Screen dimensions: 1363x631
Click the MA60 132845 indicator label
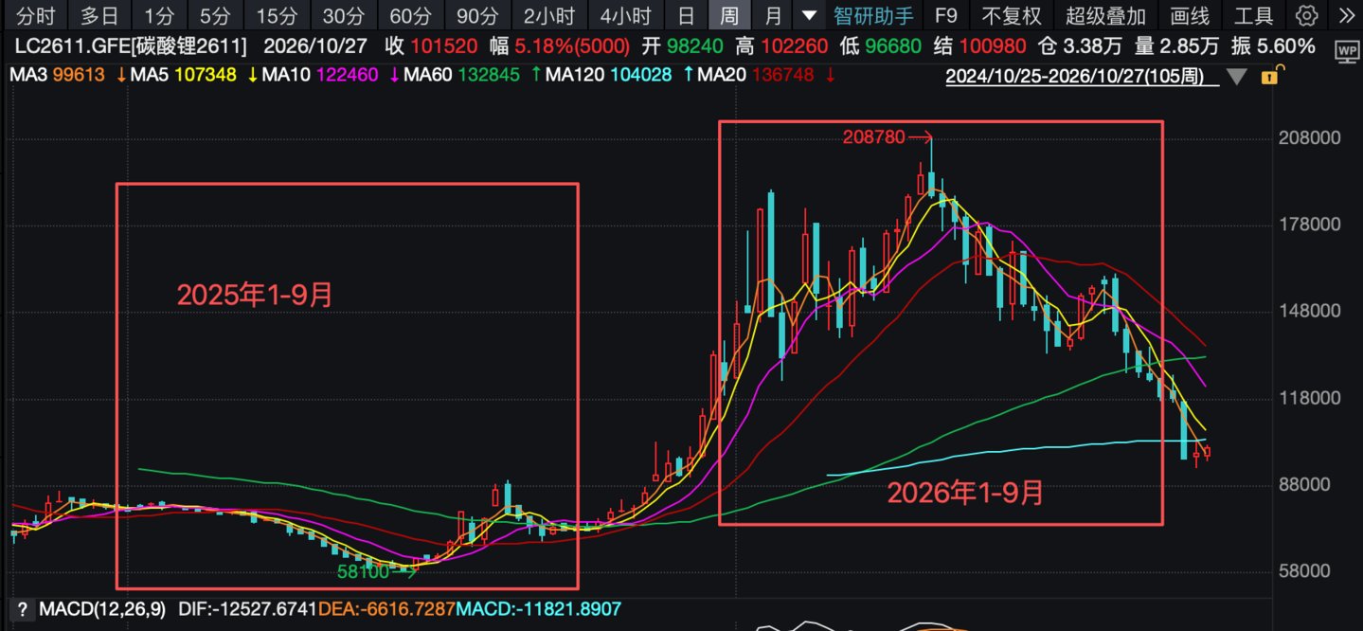coord(462,75)
